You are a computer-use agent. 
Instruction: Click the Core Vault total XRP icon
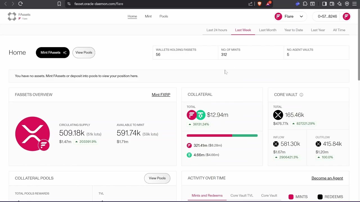(x=278, y=115)
